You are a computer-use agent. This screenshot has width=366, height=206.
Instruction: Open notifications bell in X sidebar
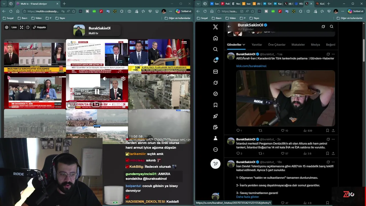(x=216, y=60)
